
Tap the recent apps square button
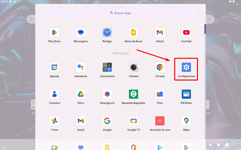[x=227, y=144]
